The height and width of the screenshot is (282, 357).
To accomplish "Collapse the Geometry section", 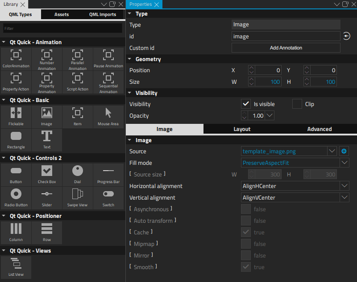I will tap(130, 59).
